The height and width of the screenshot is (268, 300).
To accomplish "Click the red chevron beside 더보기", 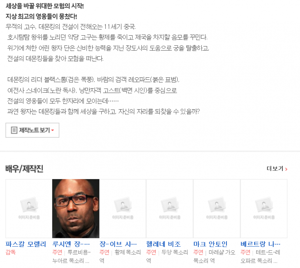I will pos(286,169).
